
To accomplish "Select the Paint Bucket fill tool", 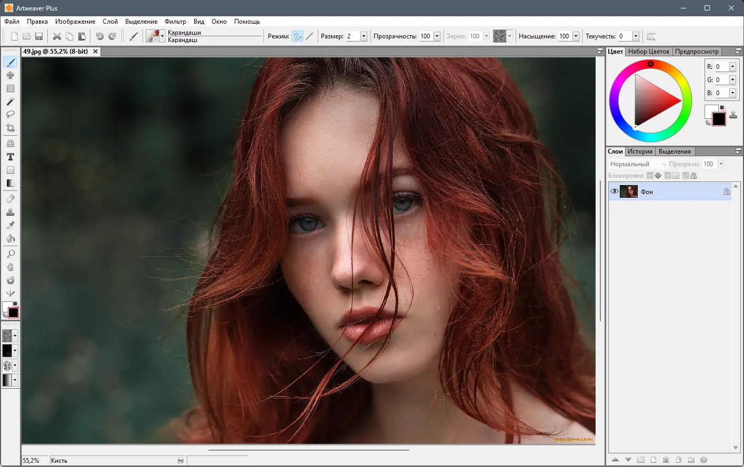I will 11,238.
